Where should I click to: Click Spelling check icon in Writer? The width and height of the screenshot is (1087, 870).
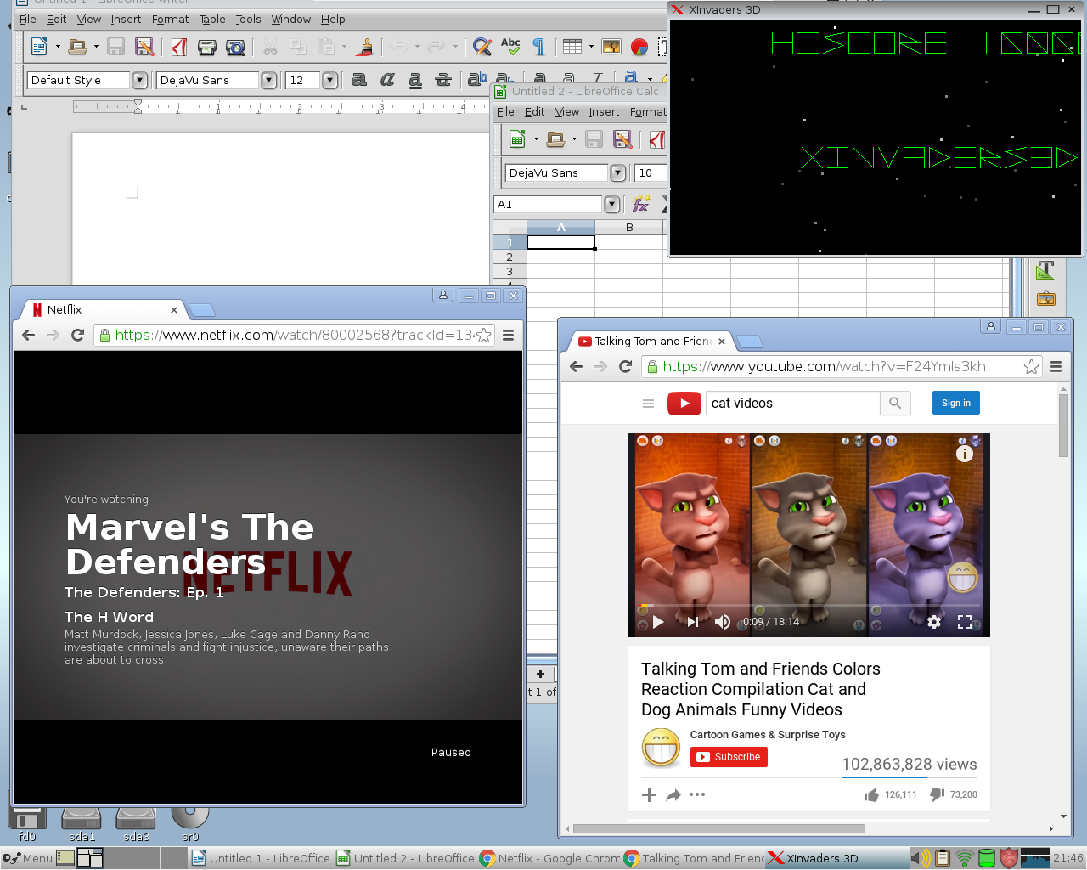[x=510, y=47]
